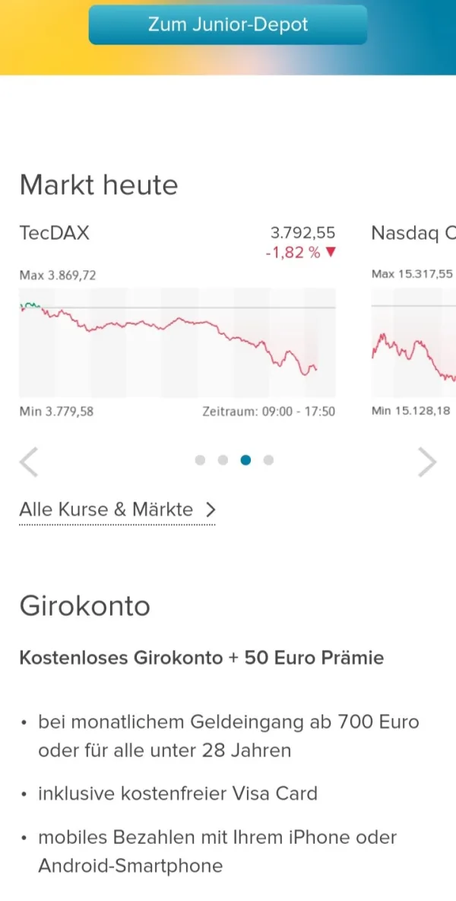456x901 pixels.
Task: Click the Zeitraum 09:00 - 17:50 label
Action: click(x=268, y=412)
